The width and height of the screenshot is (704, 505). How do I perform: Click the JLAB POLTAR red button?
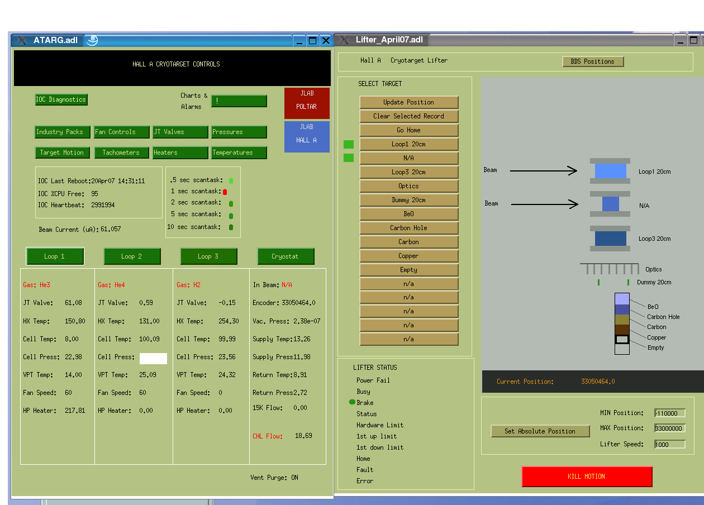[307, 103]
